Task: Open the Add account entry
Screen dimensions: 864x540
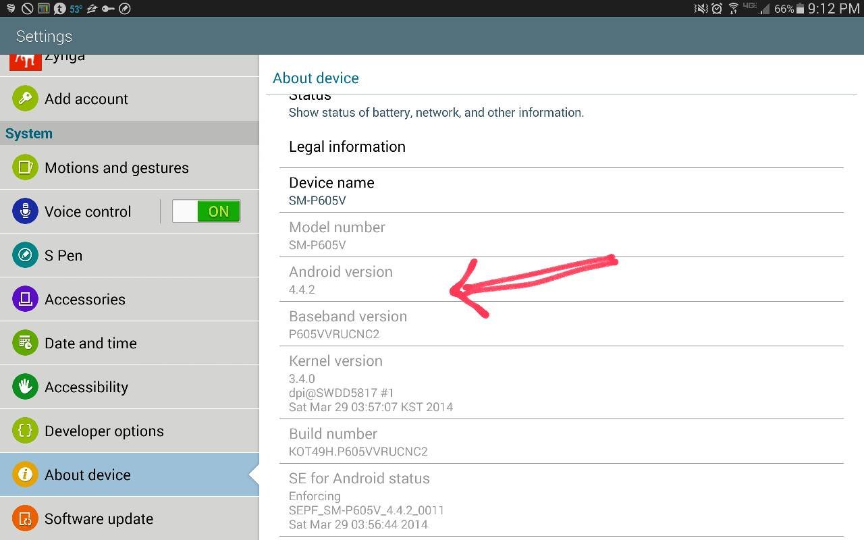Action: click(x=130, y=99)
